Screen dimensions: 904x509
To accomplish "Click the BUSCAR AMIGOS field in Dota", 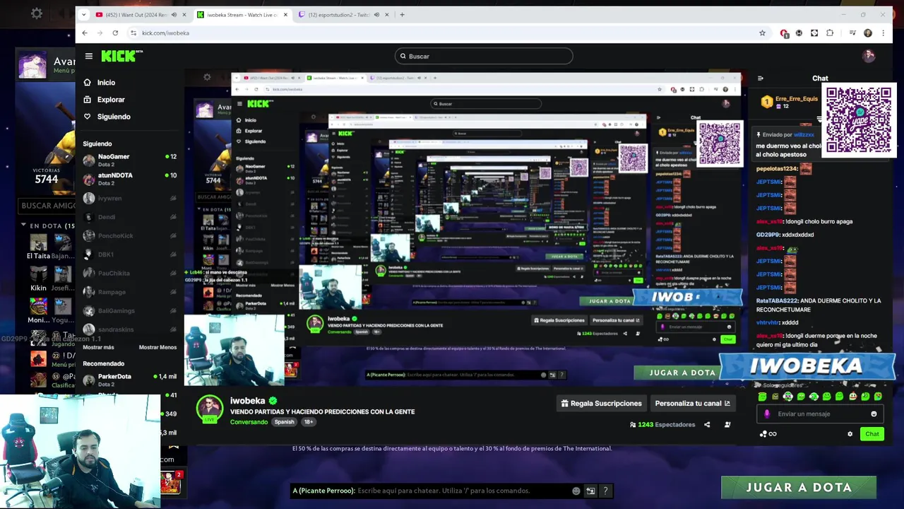I will click(x=47, y=206).
